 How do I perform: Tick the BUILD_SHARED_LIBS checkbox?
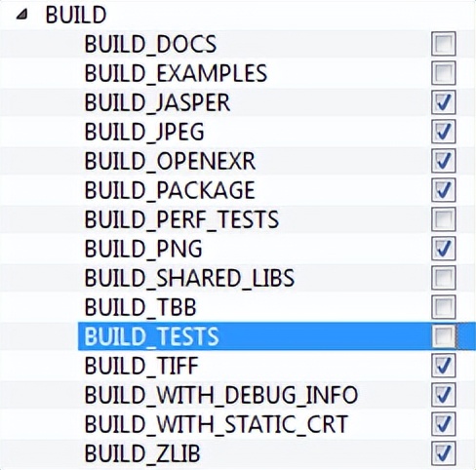tap(444, 278)
